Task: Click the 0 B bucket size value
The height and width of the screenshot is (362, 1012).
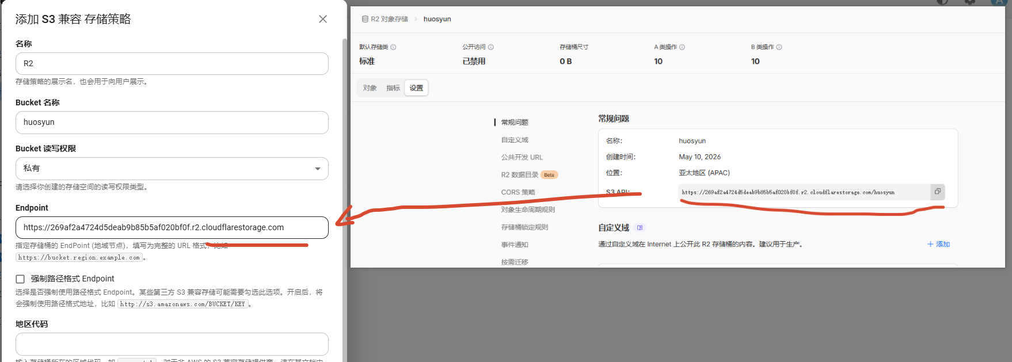Action: [565, 62]
